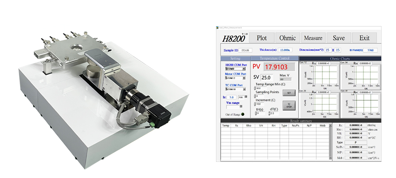Viewport: 396px width, 178px height.
Task: Click the Rho ohm-cm result field
Action: click(356, 129)
